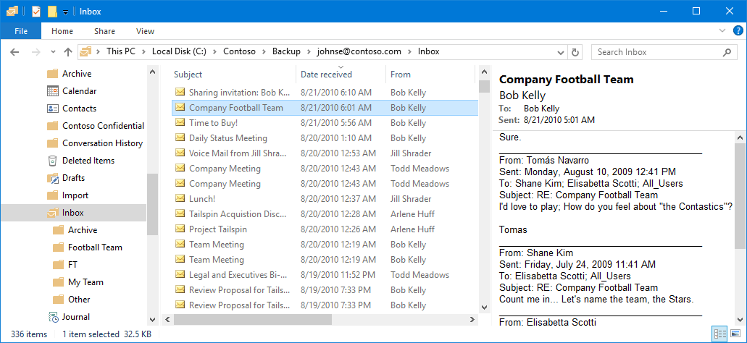Screen dimensions: 747x343
Task: Click the Up one level arrow
Action: 68,52
